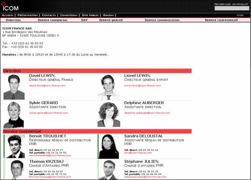Open the Présentation menu item
The width and height of the screenshot is (251, 180).
(27, 15)
